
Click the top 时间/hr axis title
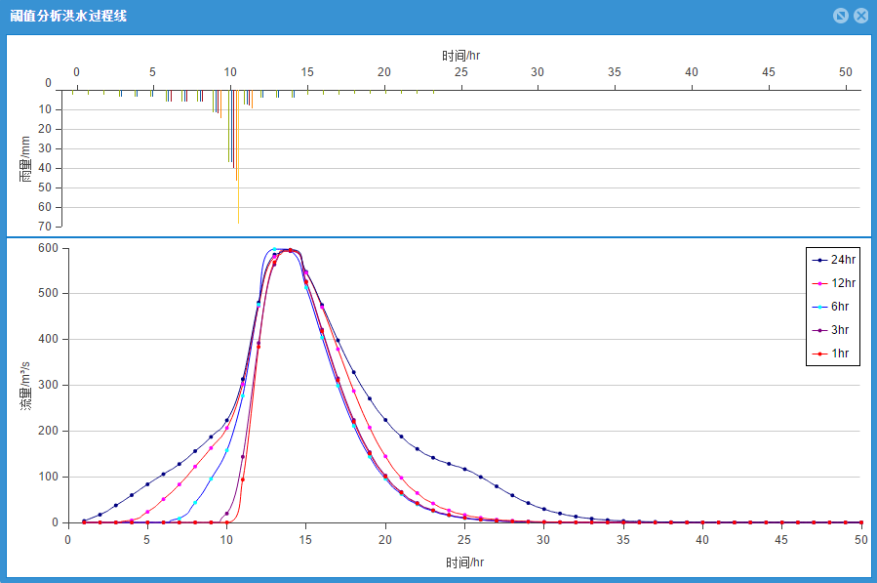(460, 56)
